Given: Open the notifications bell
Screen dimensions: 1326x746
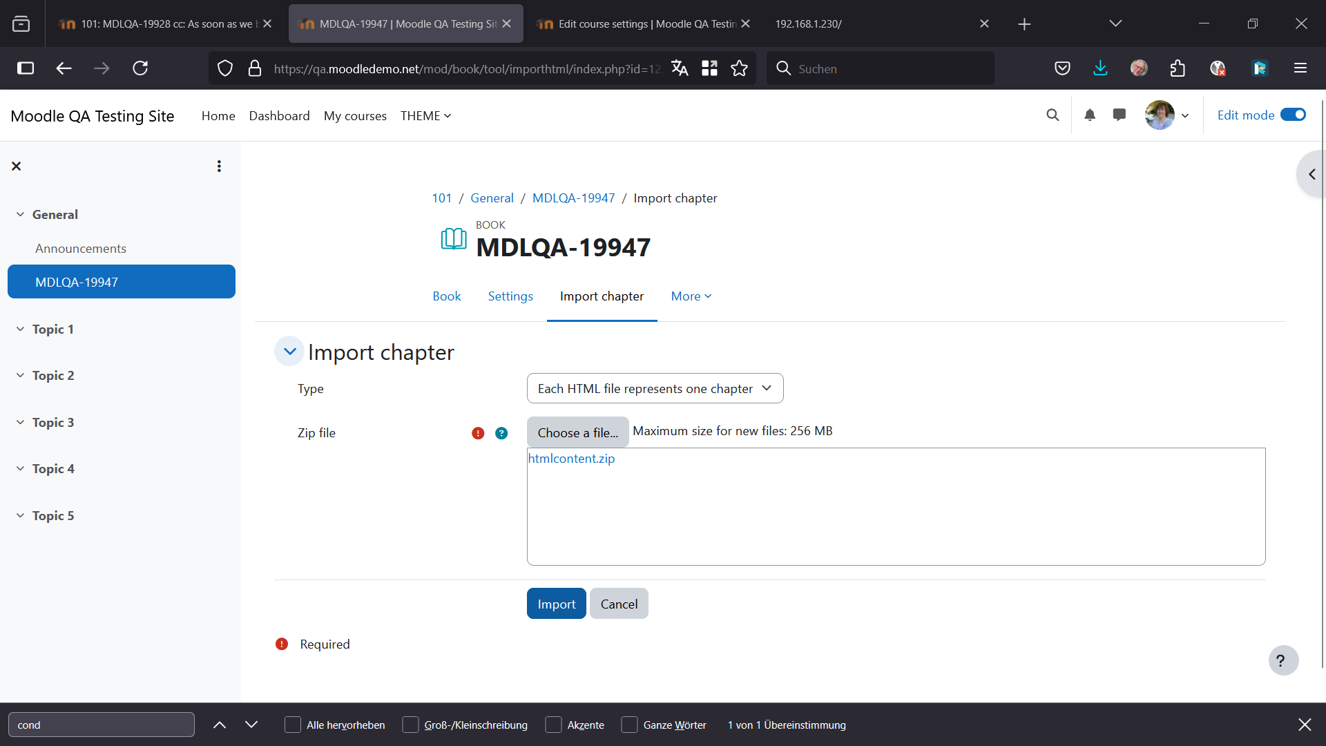Looking at the screenshot, I should coord(1090,115).
